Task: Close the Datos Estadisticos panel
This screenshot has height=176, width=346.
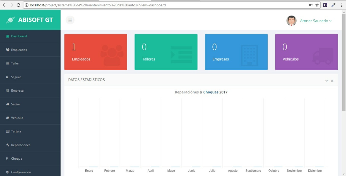Action: 332,81
